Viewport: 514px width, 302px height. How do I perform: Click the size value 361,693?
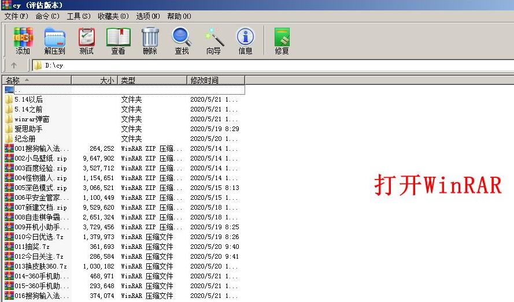[102, 247]
